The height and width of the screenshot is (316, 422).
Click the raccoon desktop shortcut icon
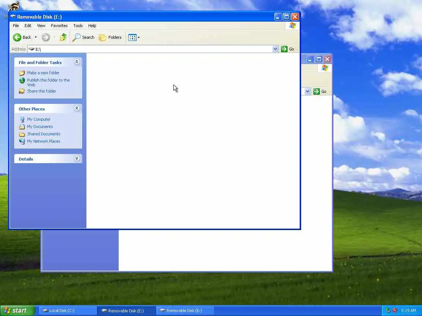pyautogui.click(x=14, y=6)
